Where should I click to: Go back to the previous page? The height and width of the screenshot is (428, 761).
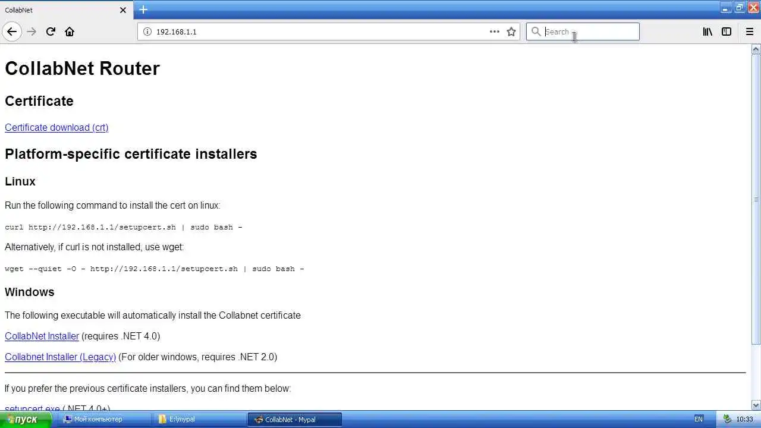coord(12,32)
